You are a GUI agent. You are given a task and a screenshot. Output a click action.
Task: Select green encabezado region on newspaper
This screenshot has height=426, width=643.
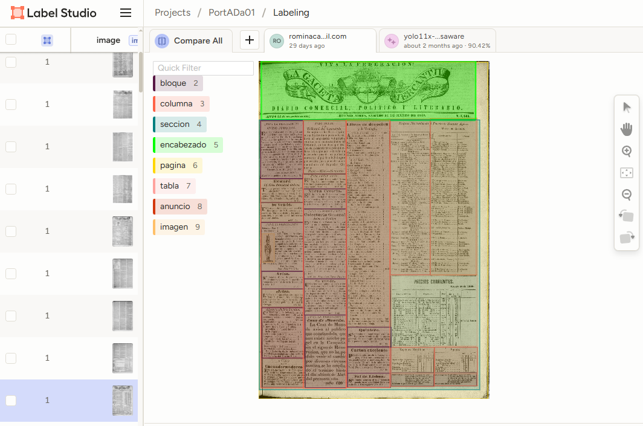367,90
